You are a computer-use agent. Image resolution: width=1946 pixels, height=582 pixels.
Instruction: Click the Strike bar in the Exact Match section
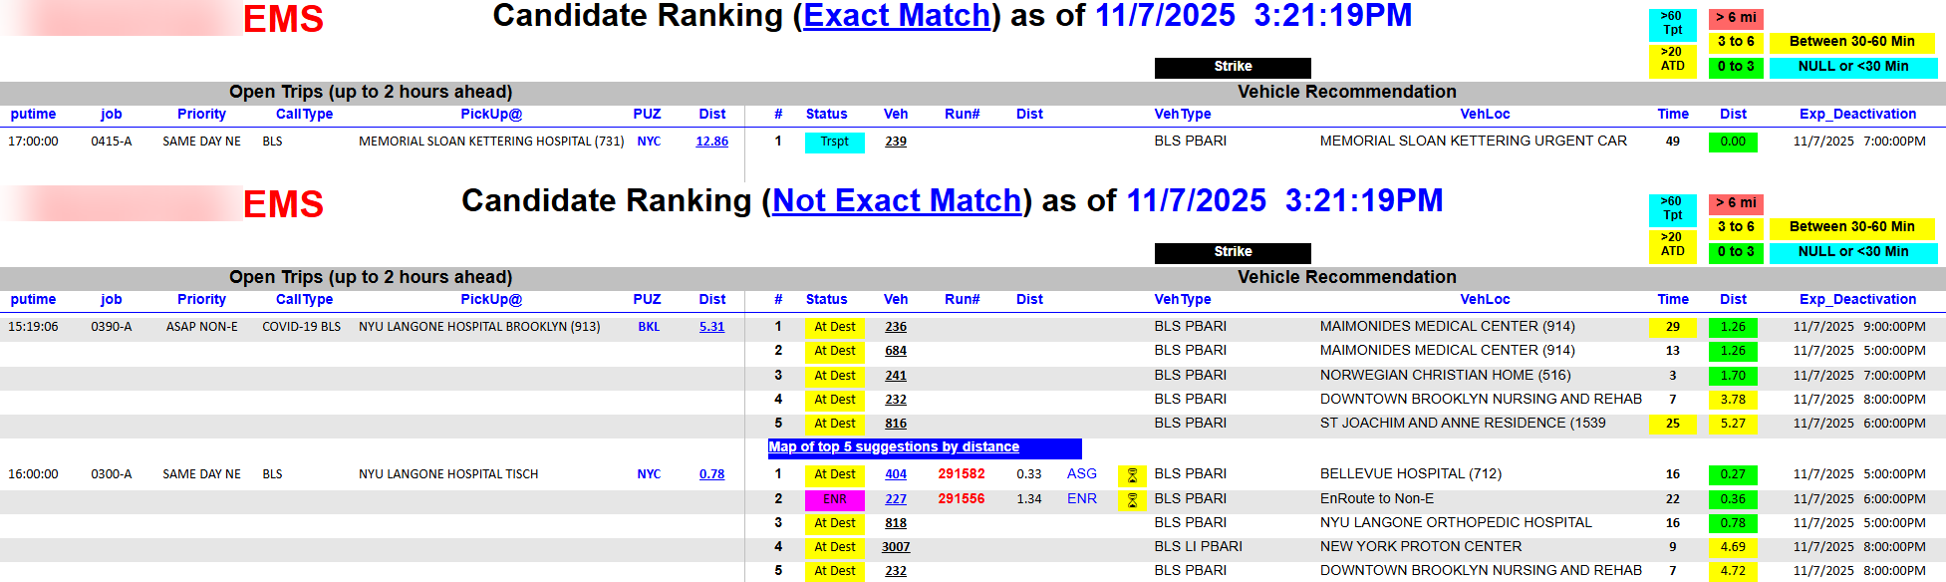[x=1233, y=67]
